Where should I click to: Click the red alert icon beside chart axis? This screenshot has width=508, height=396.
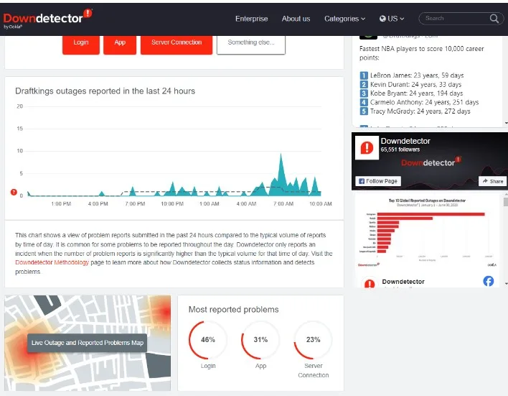click(x=14, y=192)
